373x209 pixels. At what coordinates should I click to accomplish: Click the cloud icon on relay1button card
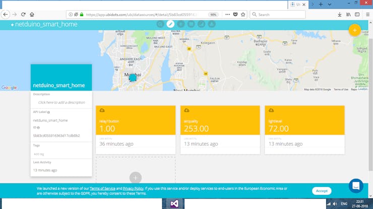pos(102,111)
